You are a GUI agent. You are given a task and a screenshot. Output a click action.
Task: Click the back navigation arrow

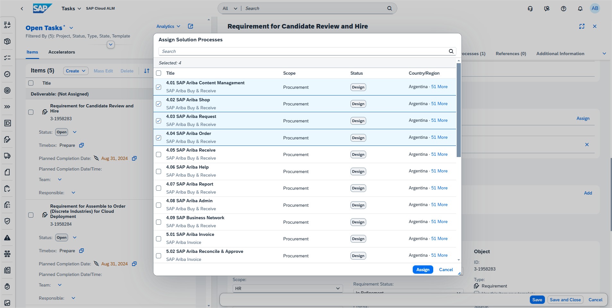(x=22, y=9)
